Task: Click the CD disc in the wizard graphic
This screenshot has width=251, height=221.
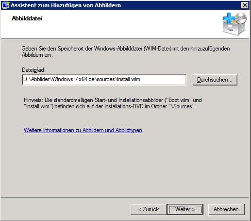Action: (241, 18)
